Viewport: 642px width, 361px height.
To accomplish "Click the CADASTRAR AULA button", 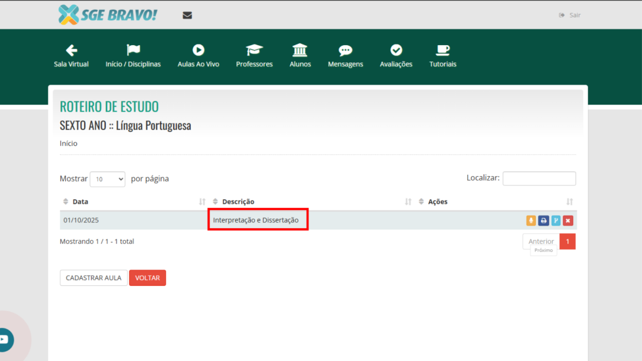I will coord(93,278).
